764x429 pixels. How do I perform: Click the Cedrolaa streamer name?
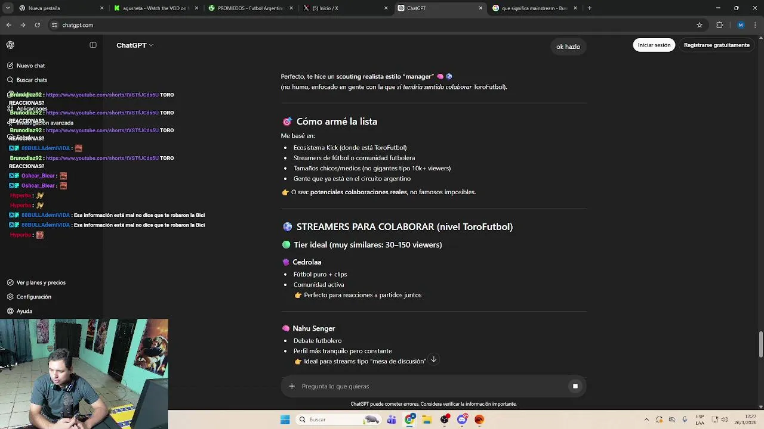(x=307, y=262)
